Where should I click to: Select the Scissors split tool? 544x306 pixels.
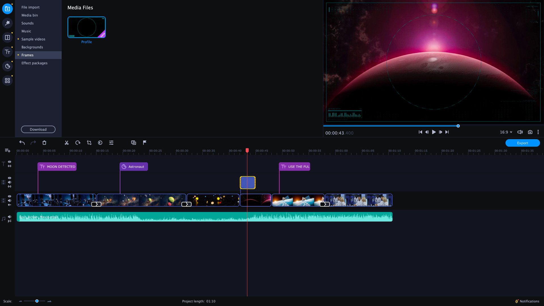67,143
